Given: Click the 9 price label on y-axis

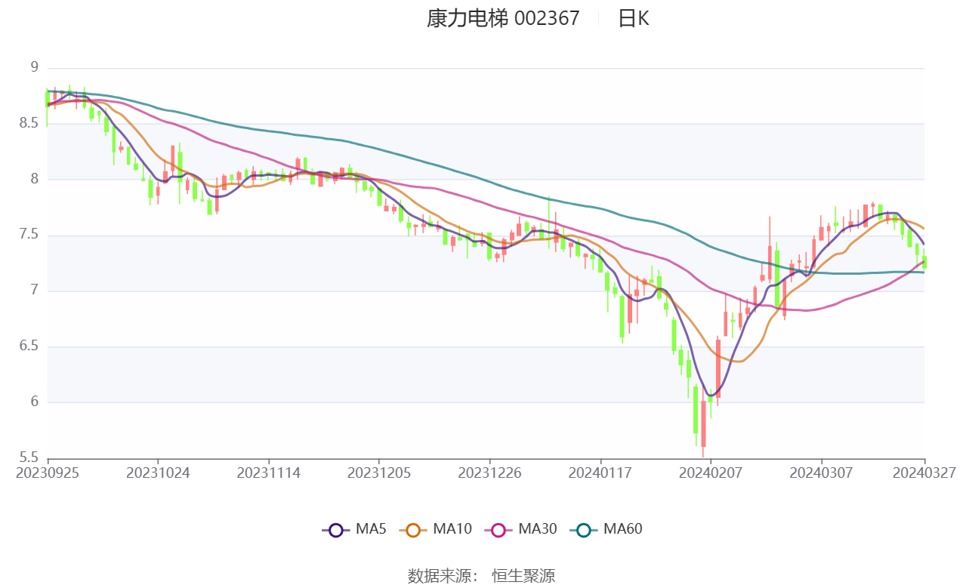Looking at the screenshot, I should [34, 67].
